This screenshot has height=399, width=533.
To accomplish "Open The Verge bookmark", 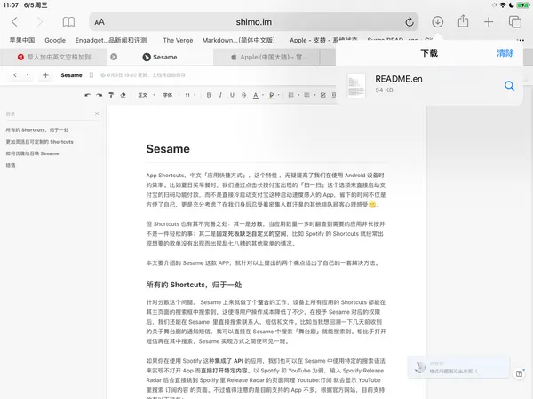I will pos(178,40).
